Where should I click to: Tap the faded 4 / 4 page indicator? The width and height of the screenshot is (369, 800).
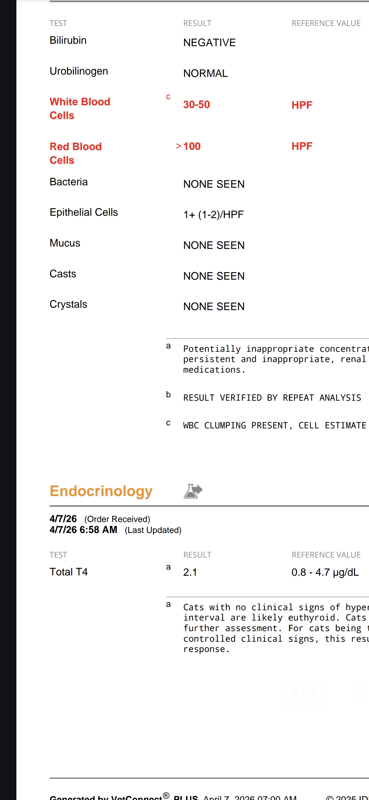click(x=303, y=694)
